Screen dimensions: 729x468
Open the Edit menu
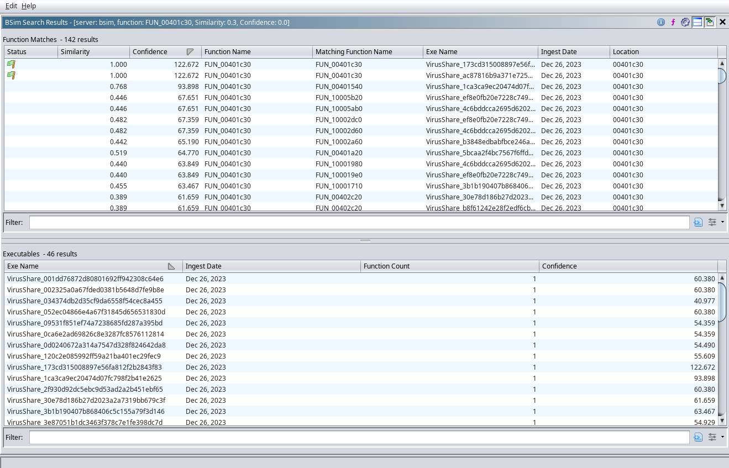click(x=11, y=6)
